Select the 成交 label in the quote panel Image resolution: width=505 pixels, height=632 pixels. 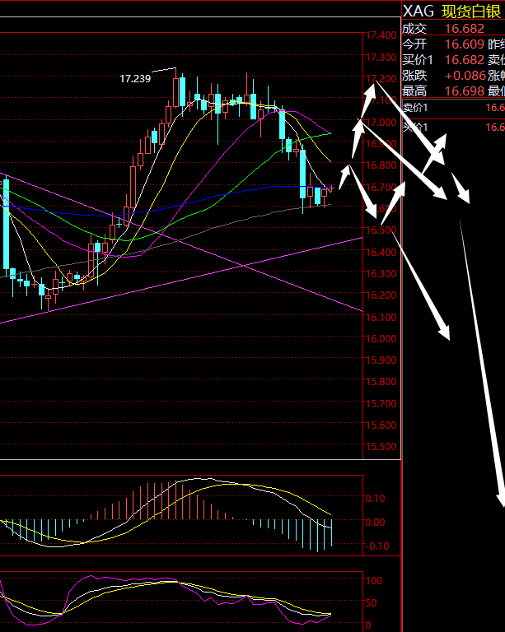coord(414,29)
